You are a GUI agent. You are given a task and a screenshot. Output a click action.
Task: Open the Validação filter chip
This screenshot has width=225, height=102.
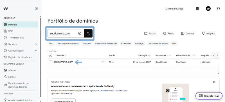coord(139,43)
